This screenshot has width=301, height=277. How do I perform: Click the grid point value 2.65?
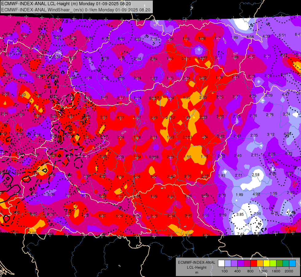pos(203,98)
